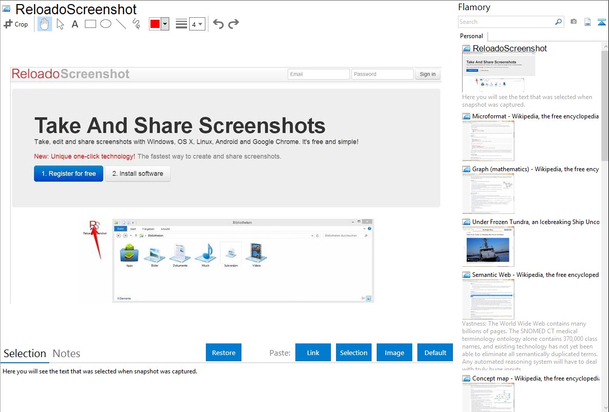Click the Paste Link button
The image size is (609, 412).
click(313, 353)
